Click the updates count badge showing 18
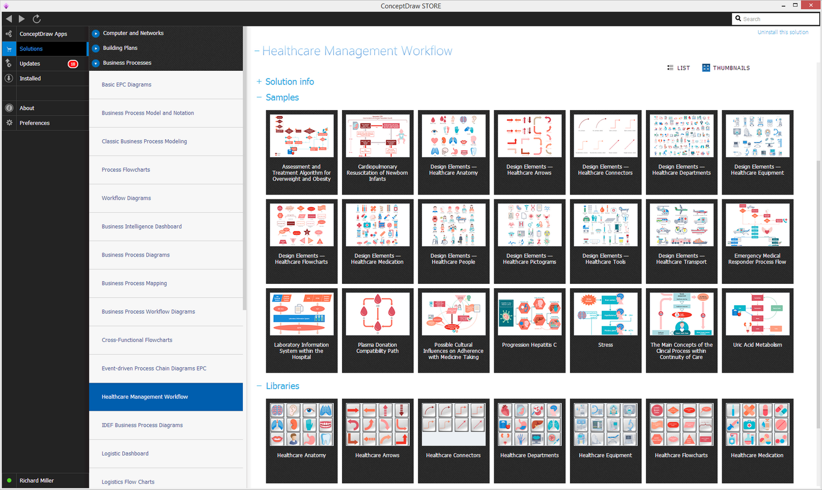The width and height of the screenshot is (822, 490). 73,64
